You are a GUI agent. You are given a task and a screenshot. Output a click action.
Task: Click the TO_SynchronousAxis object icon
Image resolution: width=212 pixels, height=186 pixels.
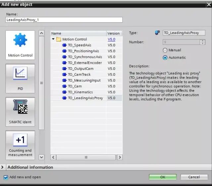click(x=64, y=57)
